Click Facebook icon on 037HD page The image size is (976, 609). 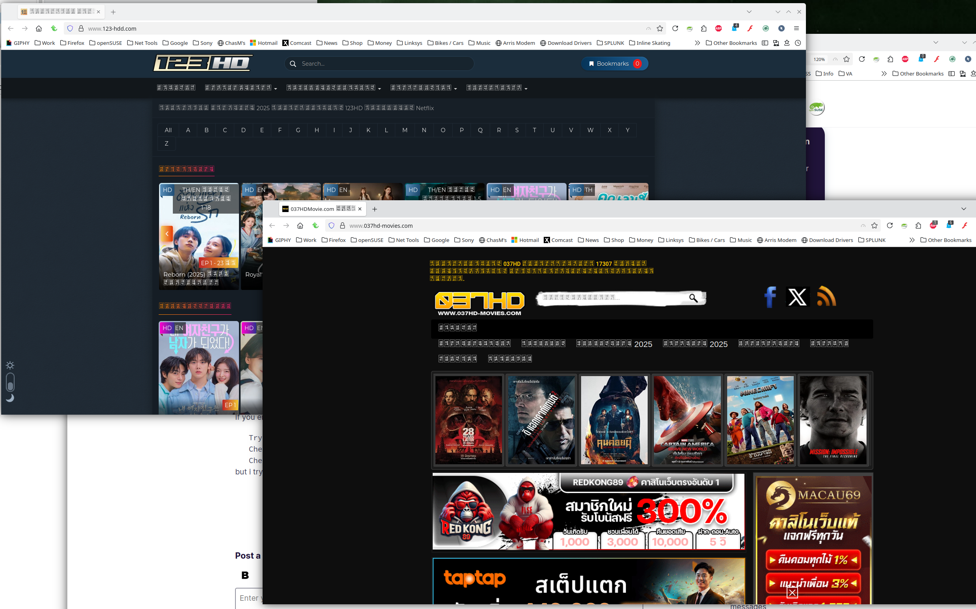[x=770, y=297]
